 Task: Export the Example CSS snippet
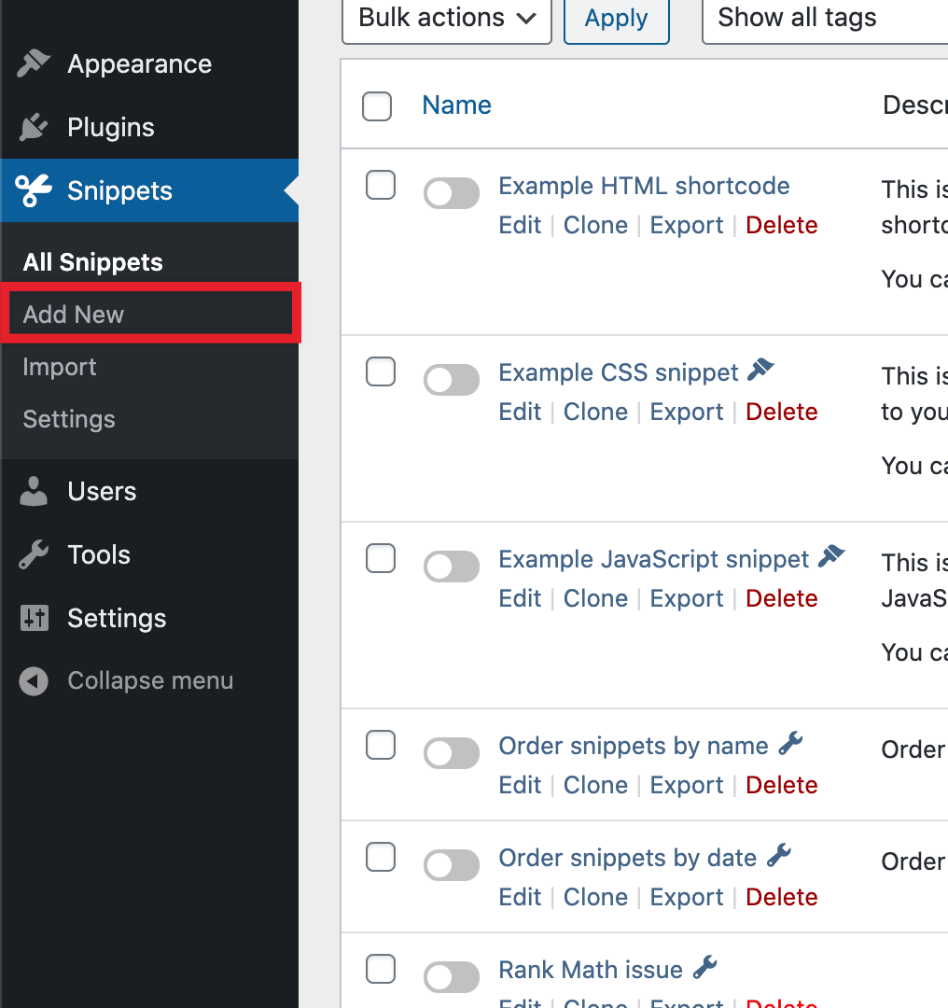tap(687, 413)
